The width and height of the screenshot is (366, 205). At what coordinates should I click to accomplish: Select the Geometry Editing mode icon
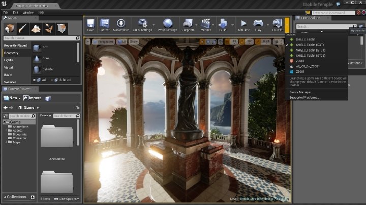(x=62, y=28)
